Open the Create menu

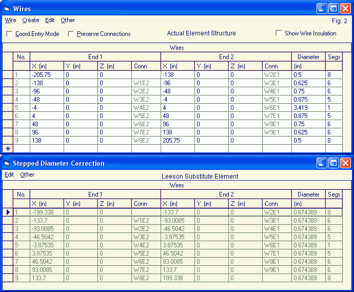coord(31,21)
